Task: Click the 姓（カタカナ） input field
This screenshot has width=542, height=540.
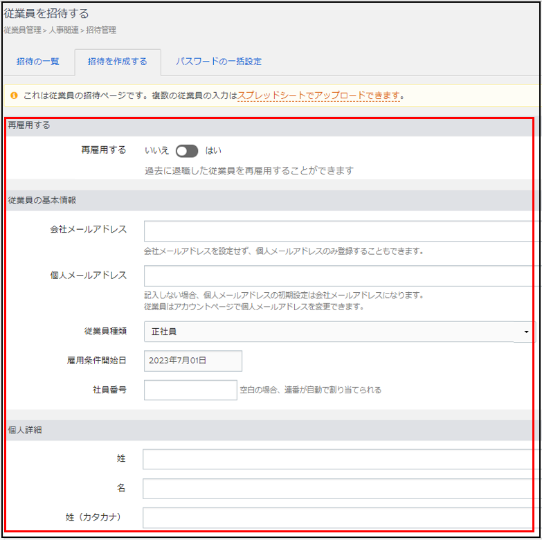Action: 339,517
